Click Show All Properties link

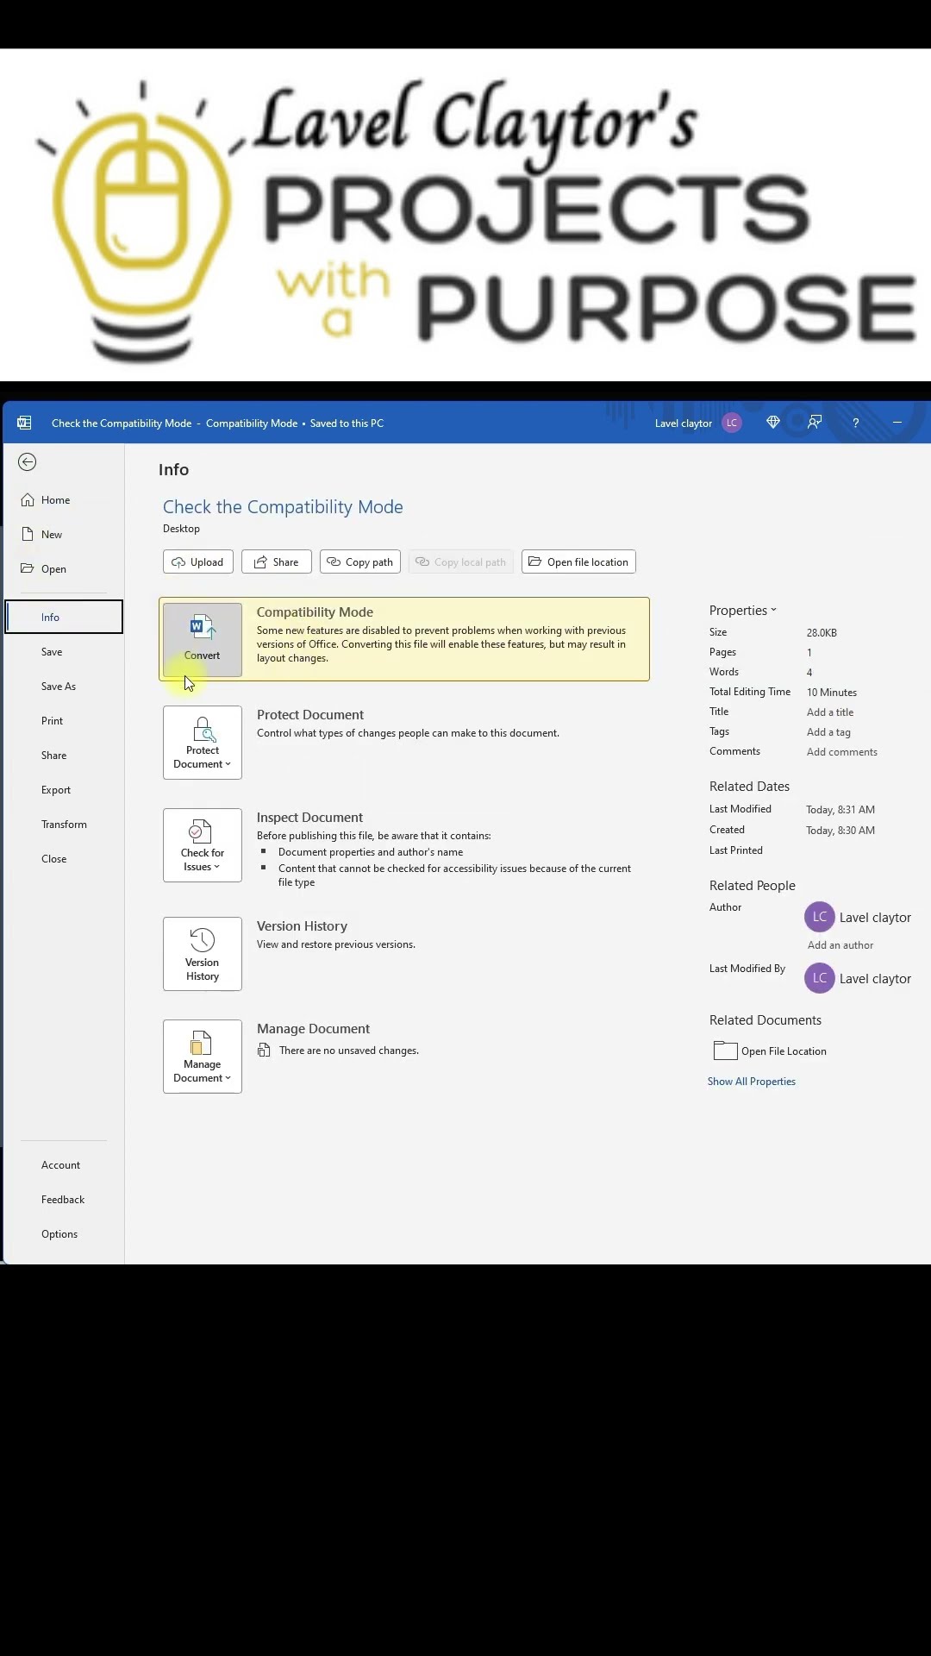click(752, 1082)
